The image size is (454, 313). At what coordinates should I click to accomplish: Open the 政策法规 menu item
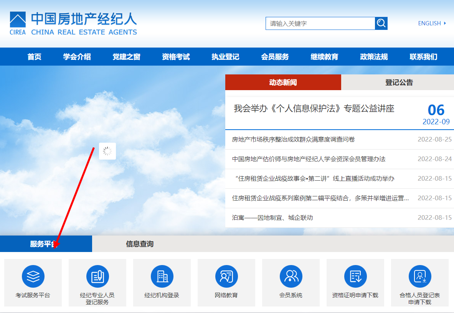[x=374, y=56]
